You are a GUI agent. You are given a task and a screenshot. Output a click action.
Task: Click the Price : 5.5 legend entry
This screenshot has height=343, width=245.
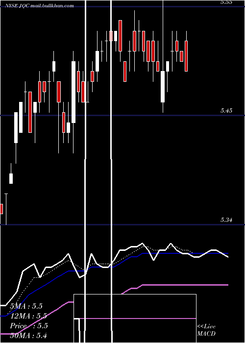pyautogui.click(x=29, y=326)
